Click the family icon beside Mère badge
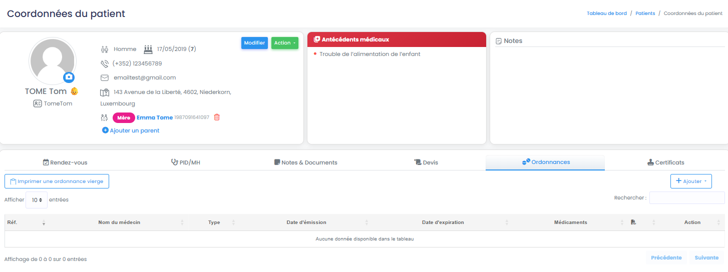 105,117
